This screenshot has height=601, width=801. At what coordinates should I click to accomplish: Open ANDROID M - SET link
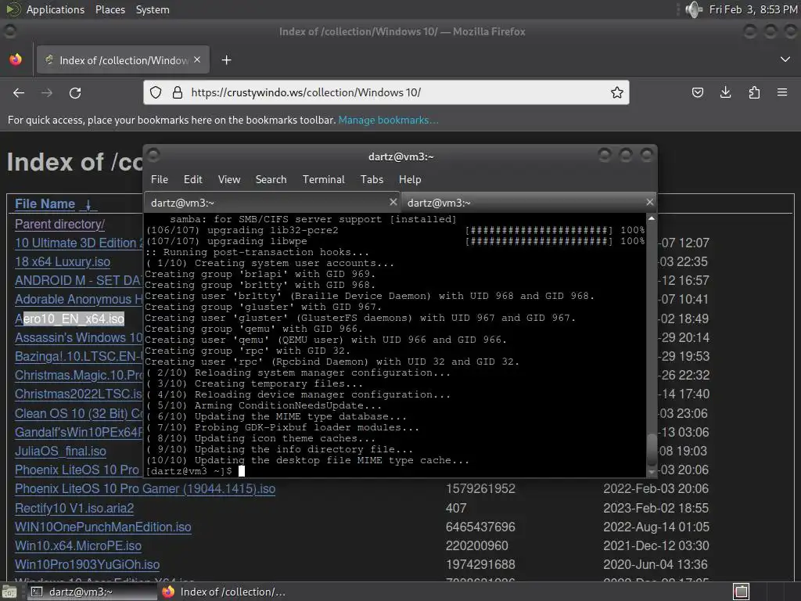click(78, 281)
